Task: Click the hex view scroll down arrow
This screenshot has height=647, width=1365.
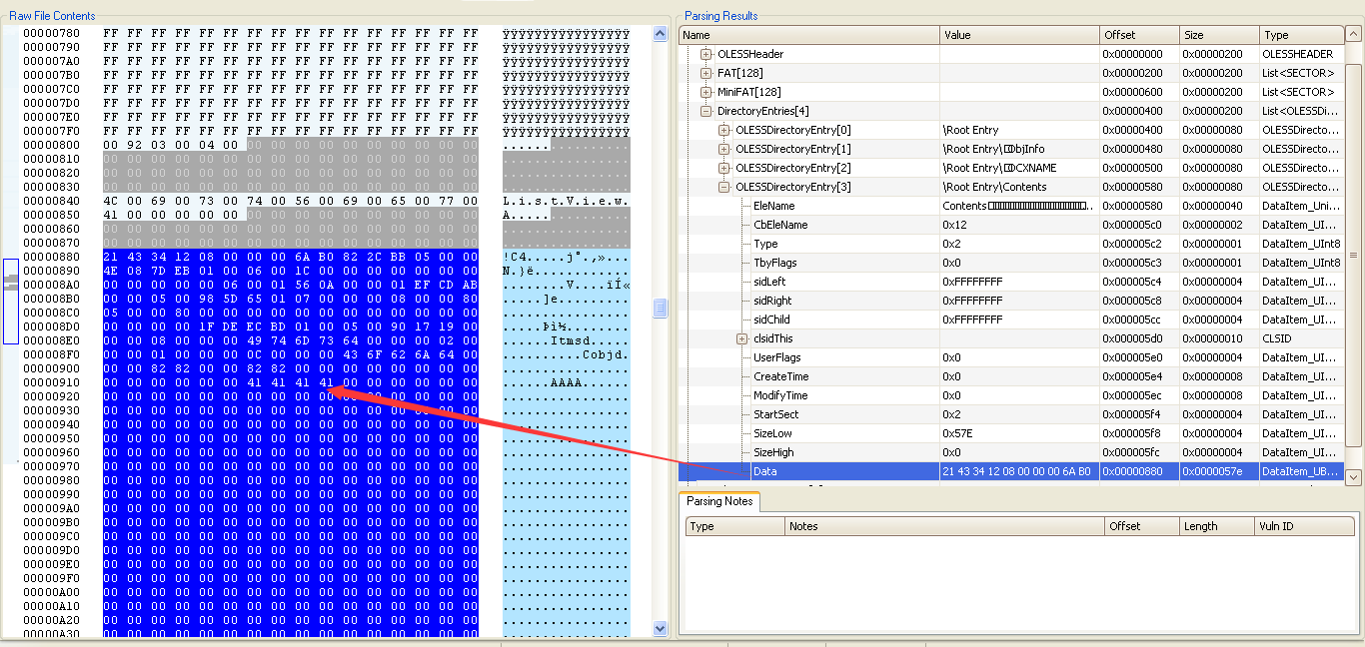Action: tap(660, 628)
